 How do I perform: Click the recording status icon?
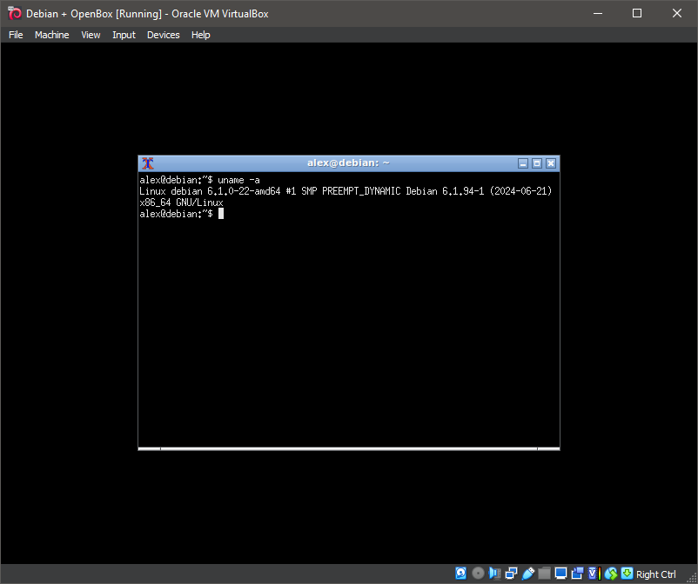[577, 574]
